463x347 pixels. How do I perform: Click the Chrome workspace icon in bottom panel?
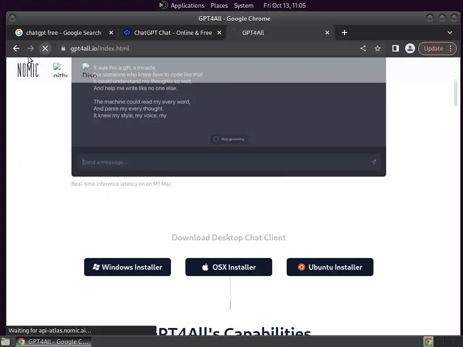coord(429,342)
